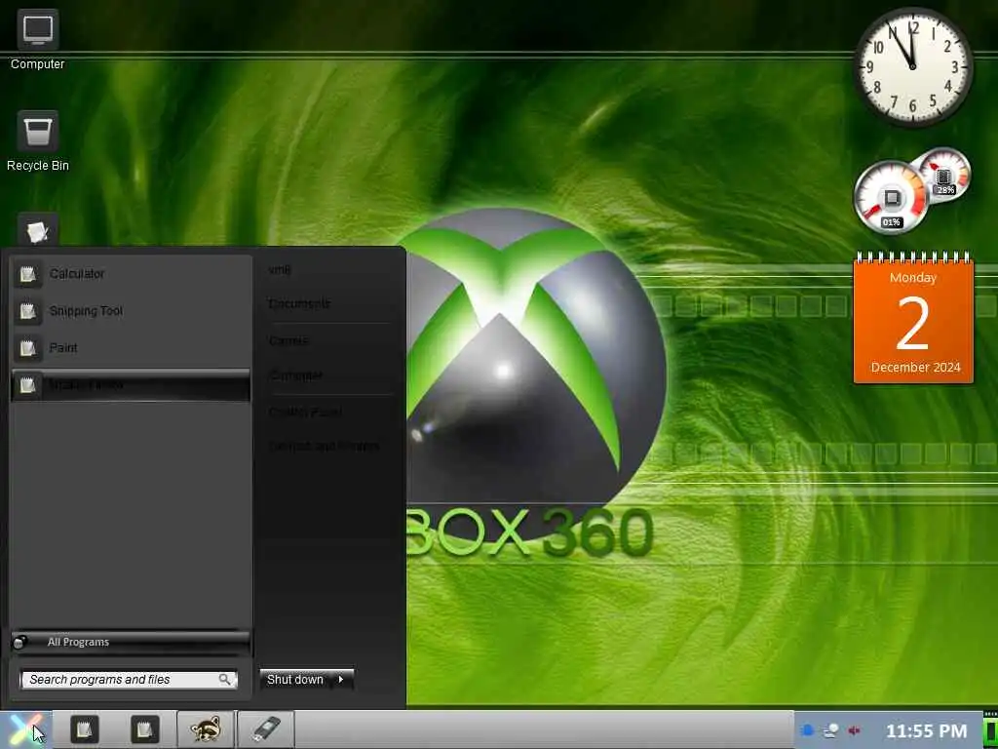
Task: Open the vm8 user folder link
Action: click(x=280, y=270)
